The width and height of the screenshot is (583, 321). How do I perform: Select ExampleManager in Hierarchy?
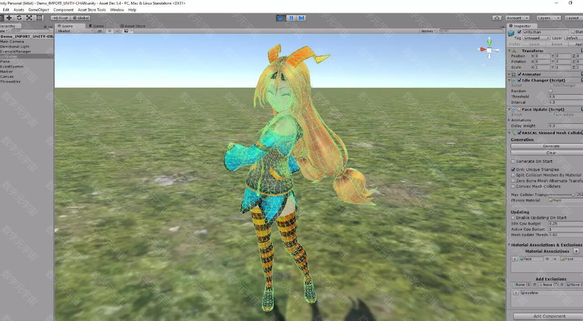(15, 51)
